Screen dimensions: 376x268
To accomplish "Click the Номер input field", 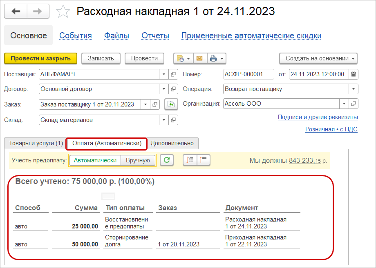I will tap(248, 74).
